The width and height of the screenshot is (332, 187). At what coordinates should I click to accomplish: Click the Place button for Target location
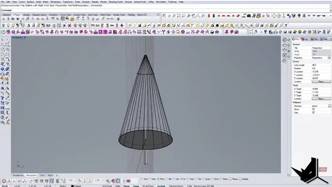[321, 99]
